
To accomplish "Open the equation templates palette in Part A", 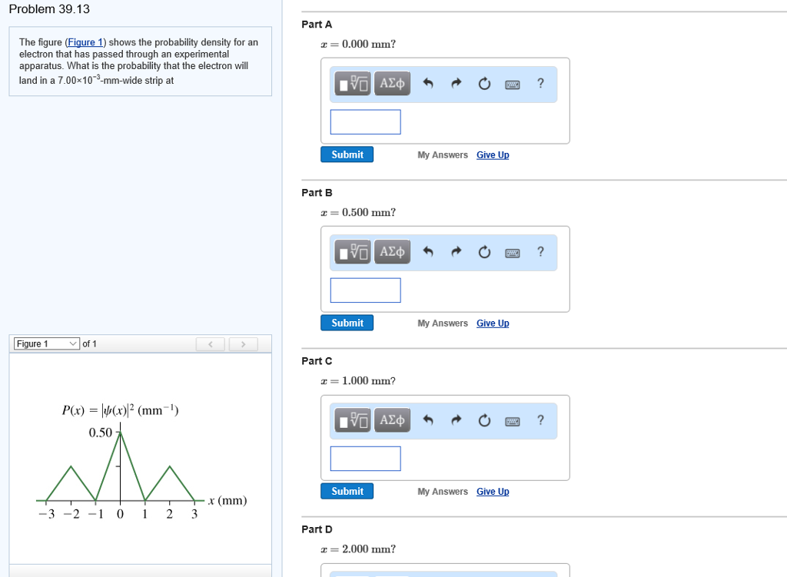I will (352, 83).
